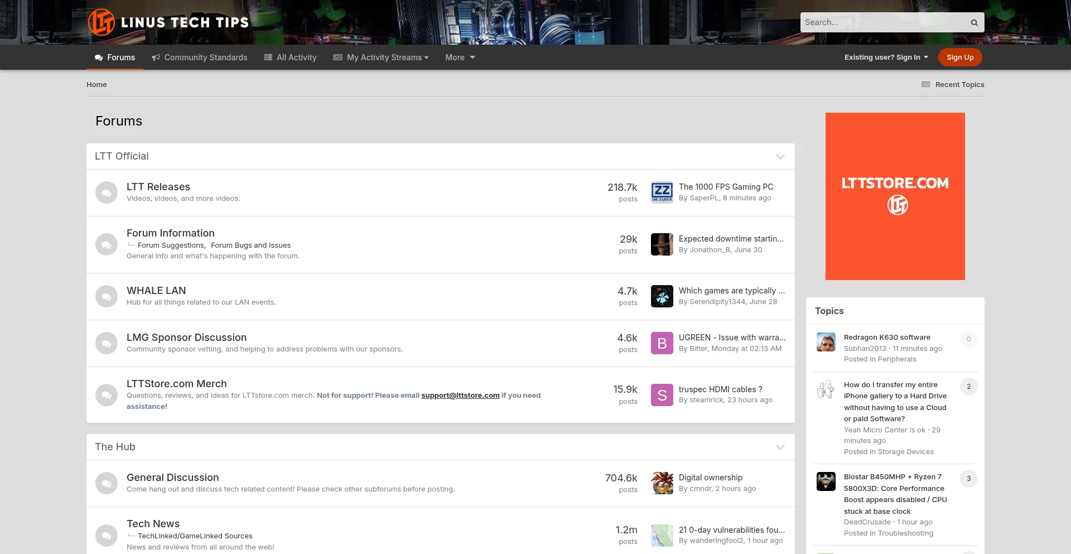Click Peripherals forum link in sidebar
The height and width of the screenshot is (554, 1071).
click(x=897, y=359)
